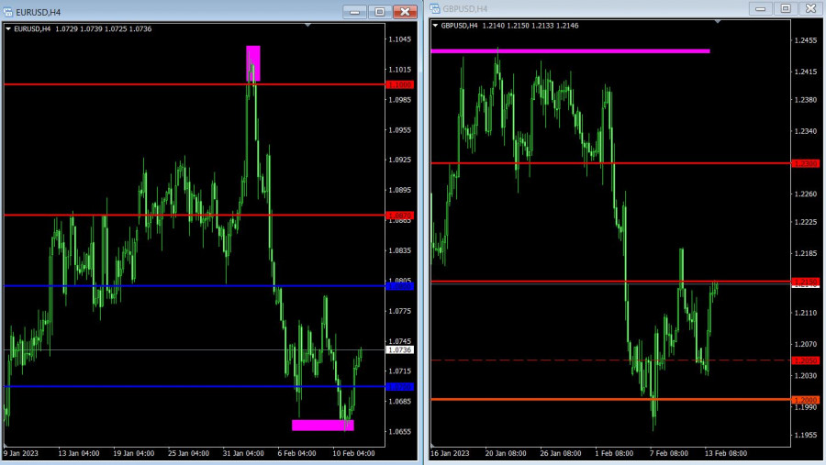The height and width of the screenshot is (465, 826).
Task: Click the EURUSD chart window icon
Action: tap(9, 12)
